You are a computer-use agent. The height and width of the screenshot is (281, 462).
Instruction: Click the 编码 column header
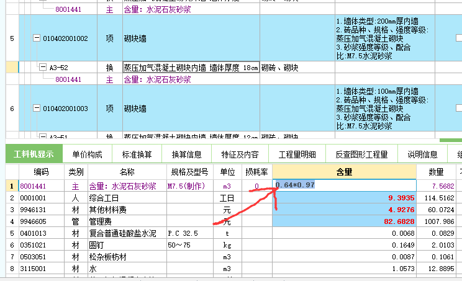pyautogui.click(x=41, y=172)
